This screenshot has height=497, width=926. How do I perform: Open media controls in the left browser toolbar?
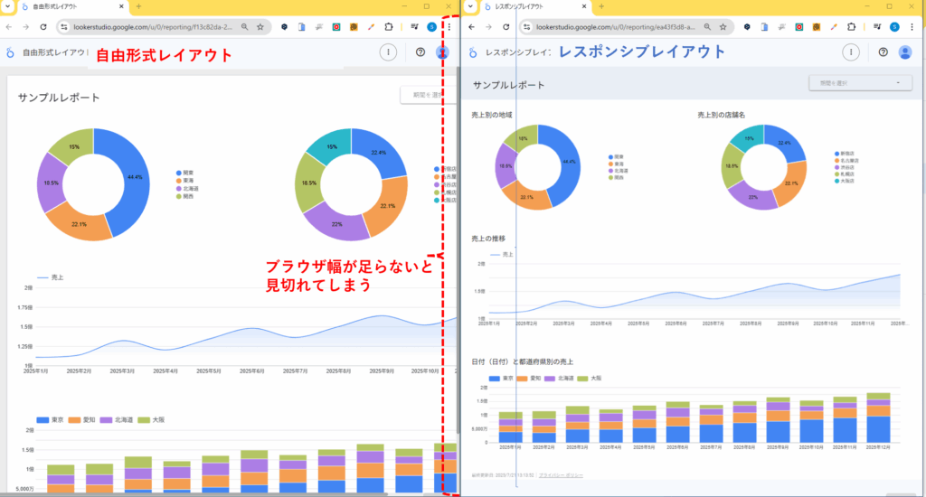[x=414, y=27]
